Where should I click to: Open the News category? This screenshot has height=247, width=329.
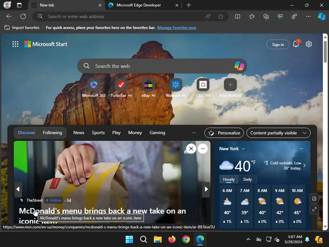pos(79,133)
